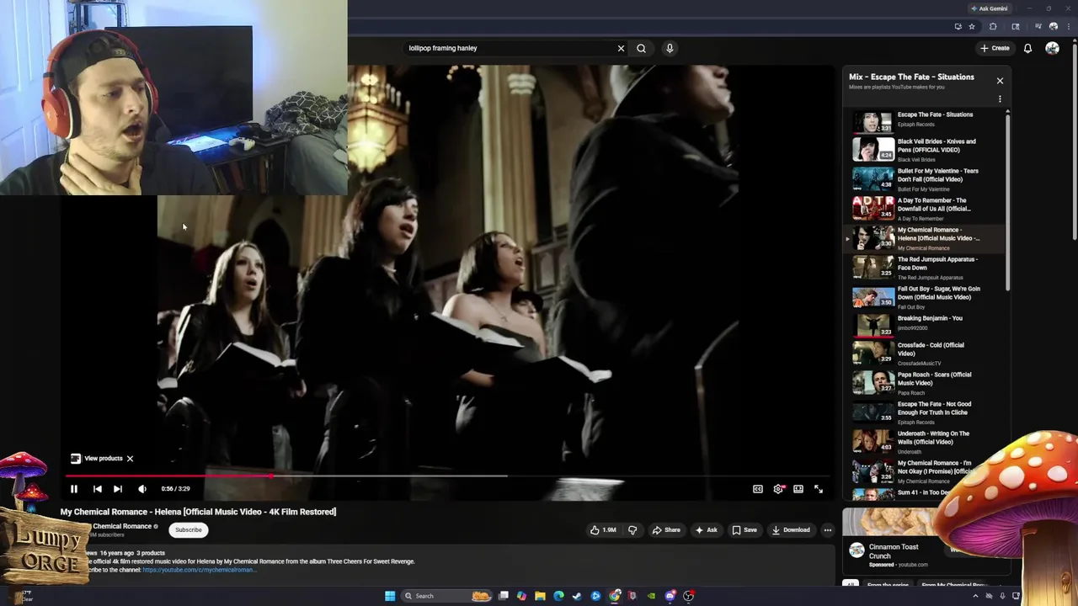Enter full screen mode
This screenshot has height=606, width=1078.
[x=819, y=489]
